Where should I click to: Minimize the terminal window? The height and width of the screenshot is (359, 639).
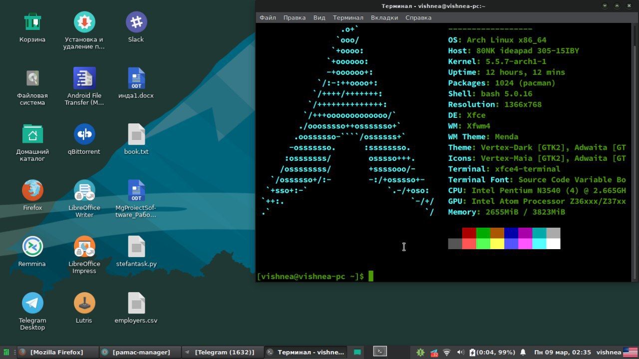pyautogui.click(x=605, y=6)
